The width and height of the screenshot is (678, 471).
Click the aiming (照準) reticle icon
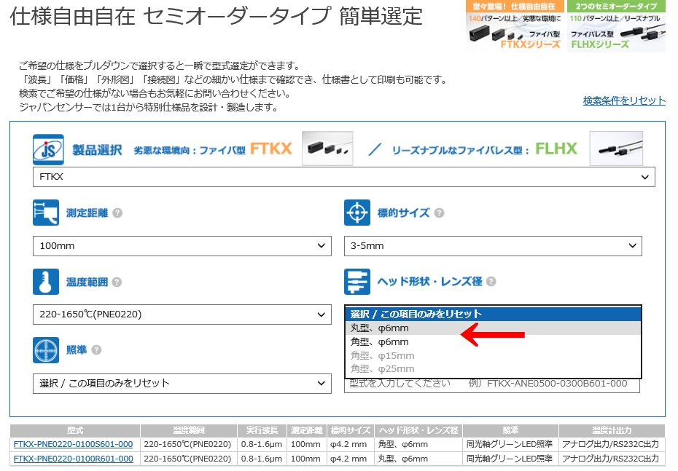coord(46,349)
